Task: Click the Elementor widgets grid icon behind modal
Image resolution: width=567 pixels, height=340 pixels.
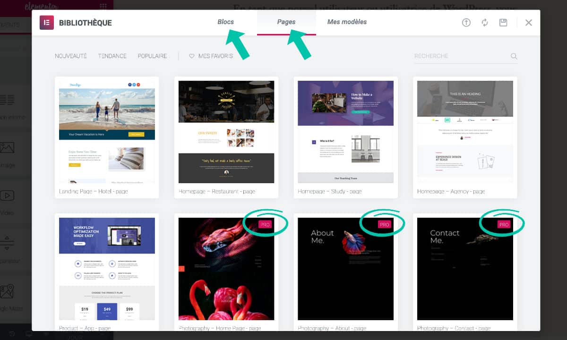Action: click(x=103, y=6)
